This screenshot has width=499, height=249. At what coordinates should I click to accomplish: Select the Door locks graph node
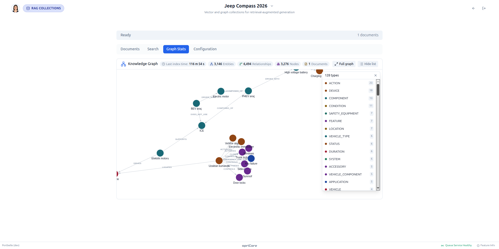pos(239,177)
